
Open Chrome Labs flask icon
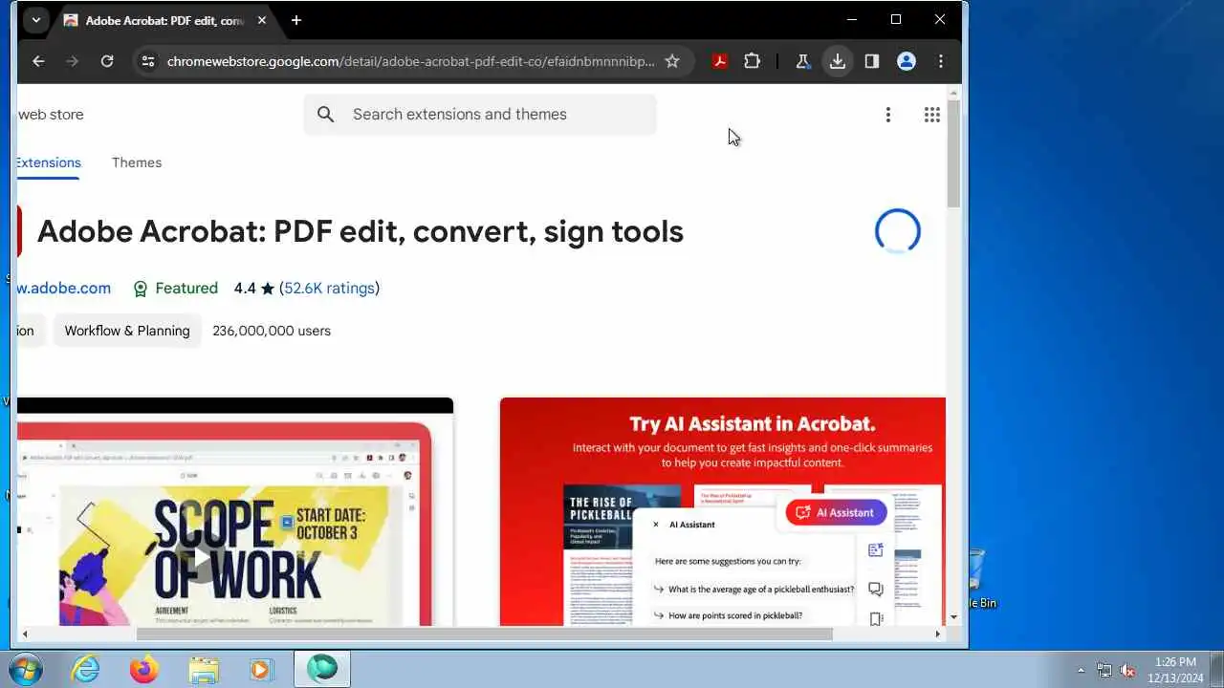click(803, 61)
